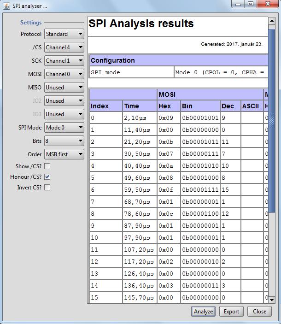
Task: Click hex cell 0x02
Action: (169, 262)
